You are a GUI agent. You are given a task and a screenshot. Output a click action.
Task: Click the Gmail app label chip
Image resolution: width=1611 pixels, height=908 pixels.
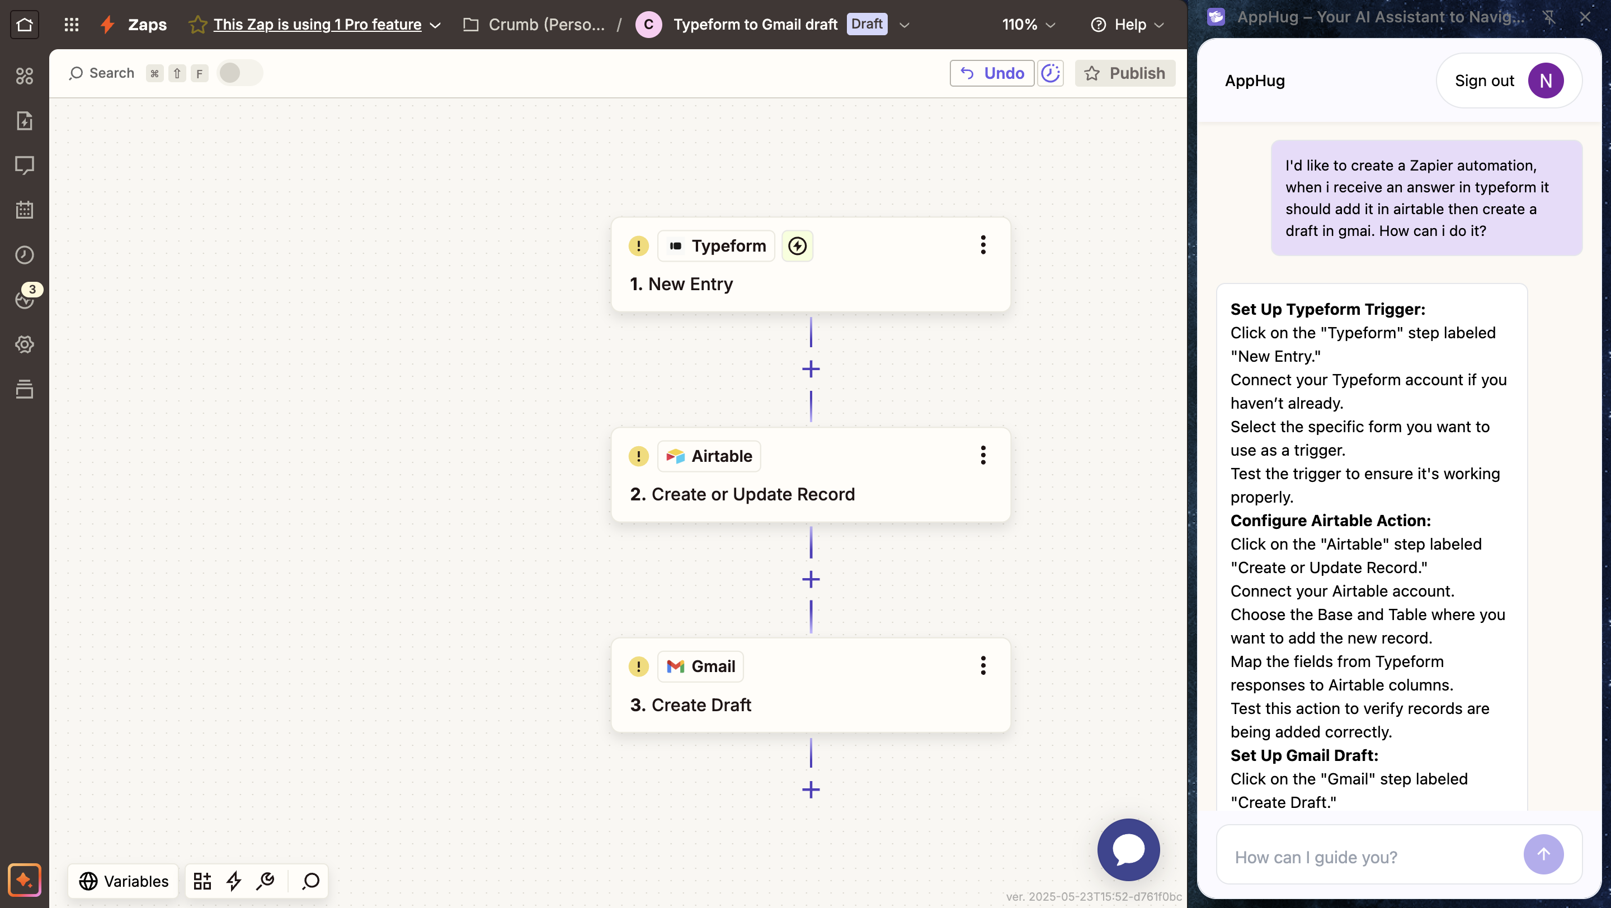point(700,666)
